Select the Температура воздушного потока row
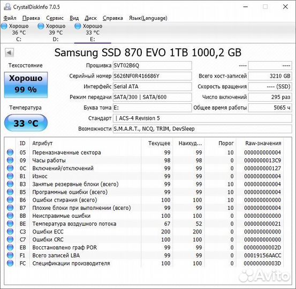 pyautogui.click(x=144, y=224)
